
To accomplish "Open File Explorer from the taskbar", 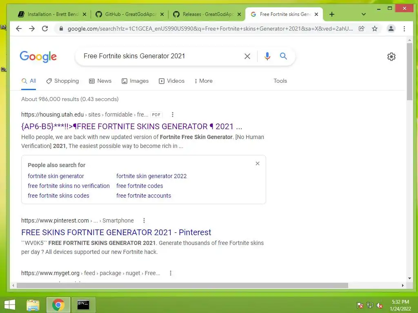I will coord(33,305).
